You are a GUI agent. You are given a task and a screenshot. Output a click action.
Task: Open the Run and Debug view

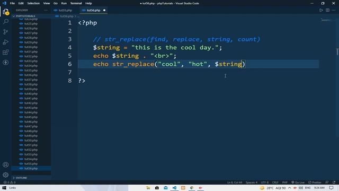(6, 42)
